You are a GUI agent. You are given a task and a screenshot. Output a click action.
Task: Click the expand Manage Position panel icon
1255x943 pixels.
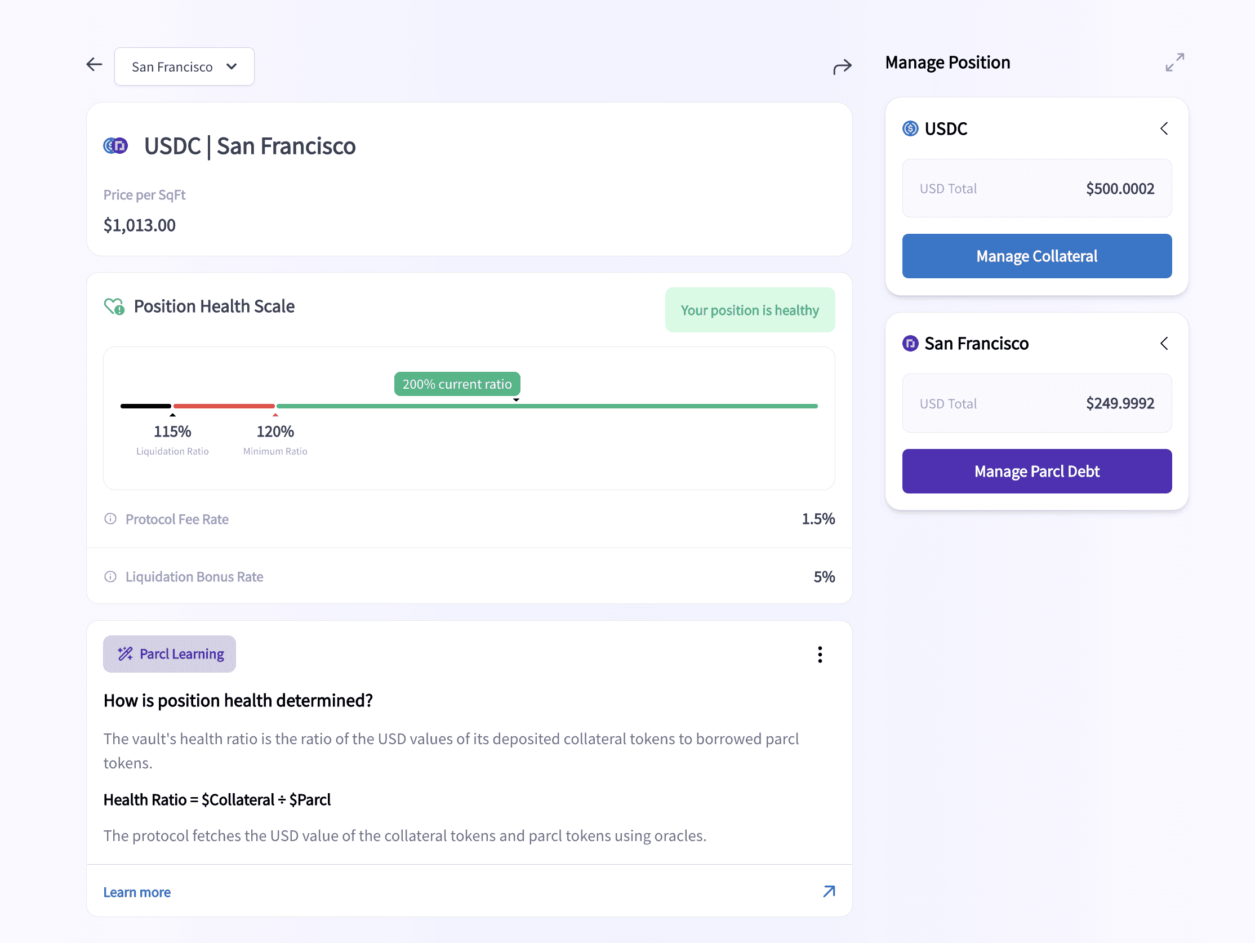coord(1174,63)
